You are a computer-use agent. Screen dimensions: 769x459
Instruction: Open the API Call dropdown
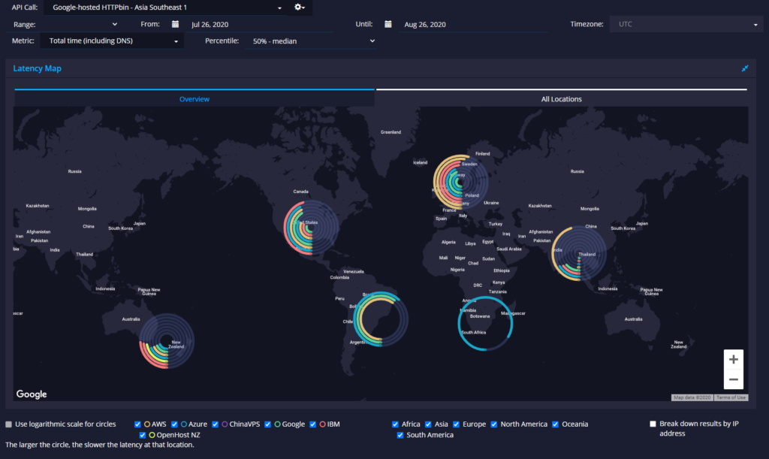(x=167, y=8)
